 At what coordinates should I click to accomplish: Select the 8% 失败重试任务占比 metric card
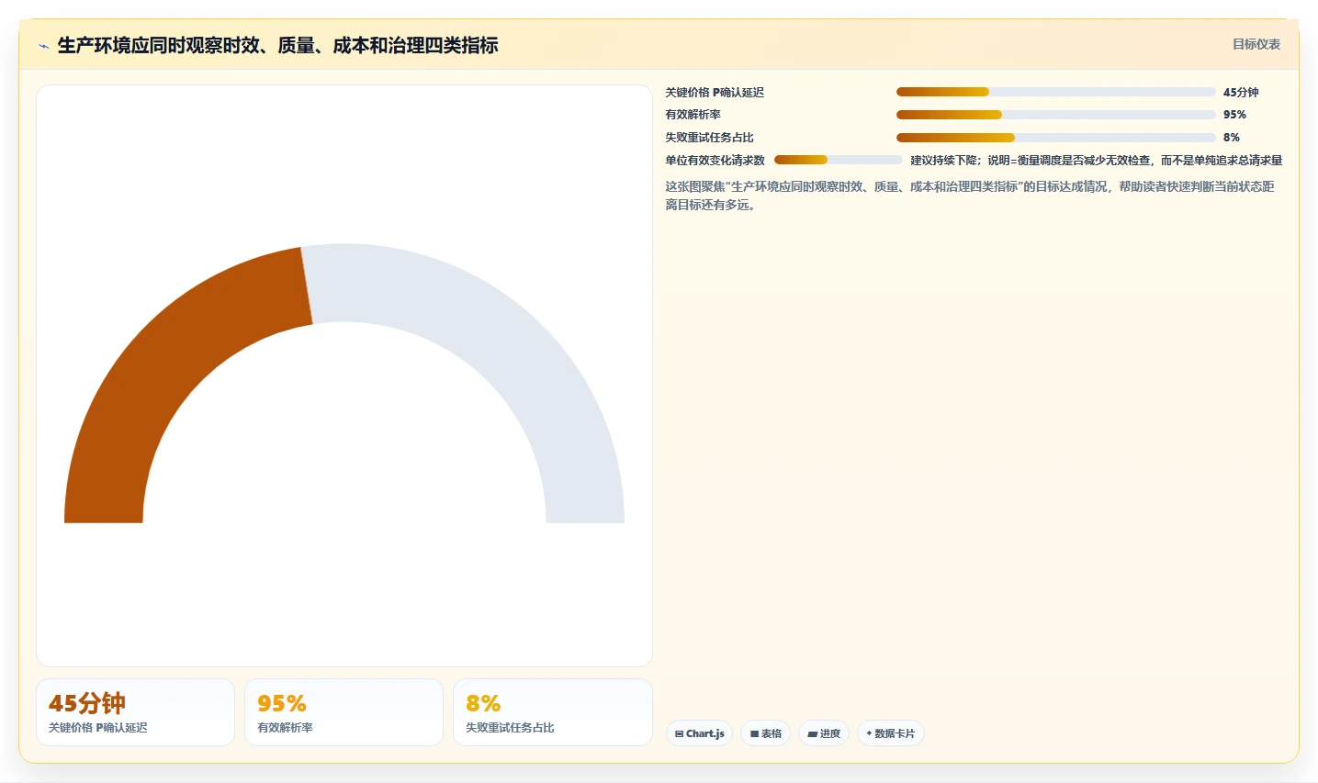tap(552, 712)
